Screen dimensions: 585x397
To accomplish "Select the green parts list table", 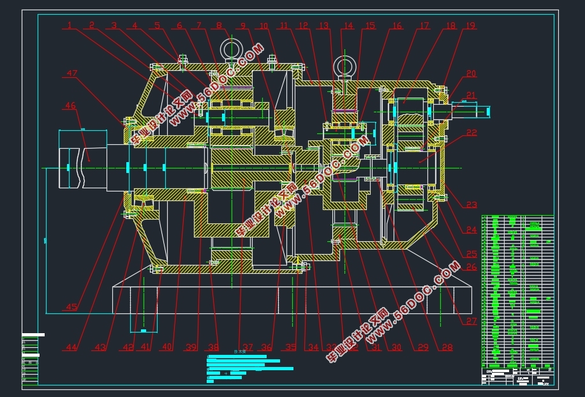I will [517, 290].
